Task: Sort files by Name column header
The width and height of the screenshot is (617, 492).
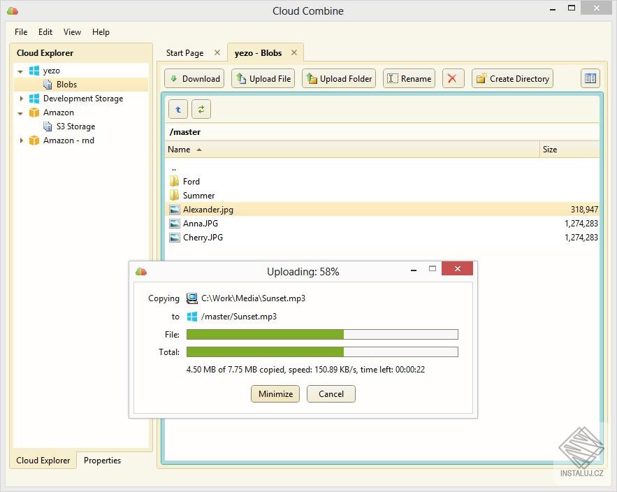Action: pos(179,150)
